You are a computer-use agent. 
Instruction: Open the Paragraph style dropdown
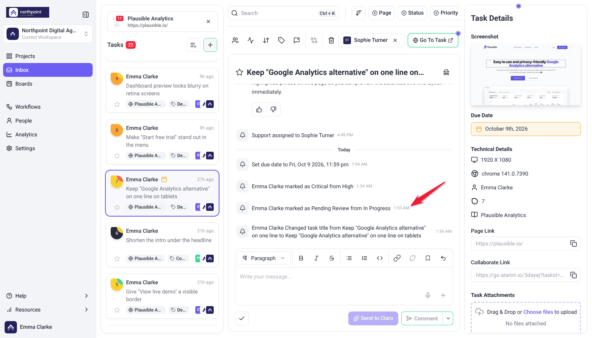[x=264, y=258]
